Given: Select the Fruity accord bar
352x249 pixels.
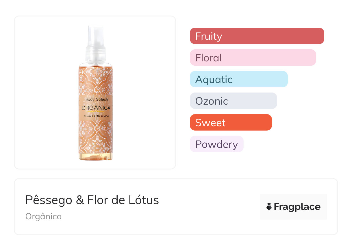Looking at the screenshot, I should [x=257, y=36].
